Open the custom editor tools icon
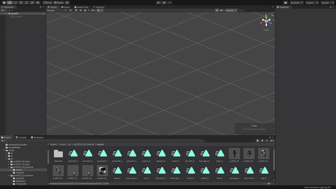The image size is (336, 189). [x=38, y=3]
